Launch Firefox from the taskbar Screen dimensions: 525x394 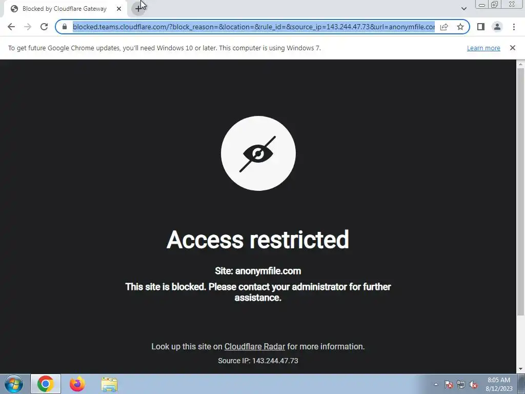tap(77, 384)
